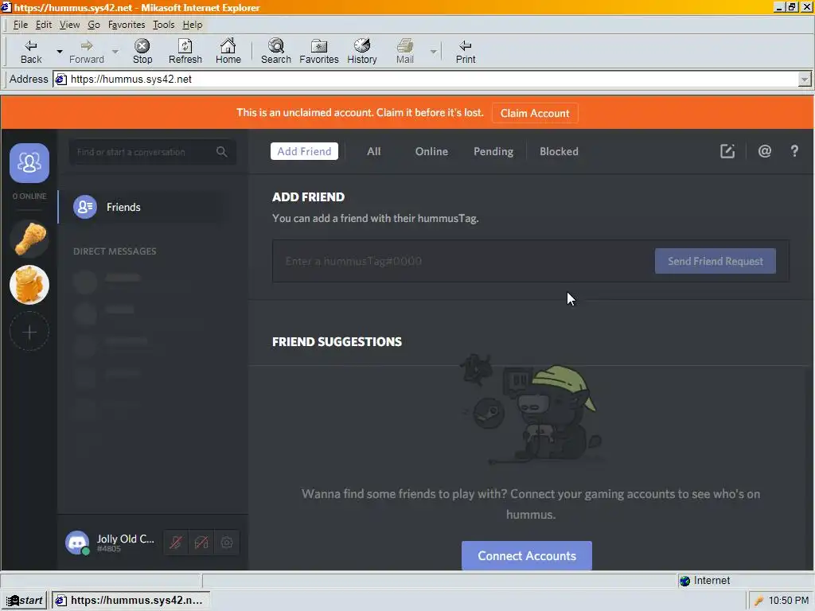Open History toolbar button

point(362,52)
